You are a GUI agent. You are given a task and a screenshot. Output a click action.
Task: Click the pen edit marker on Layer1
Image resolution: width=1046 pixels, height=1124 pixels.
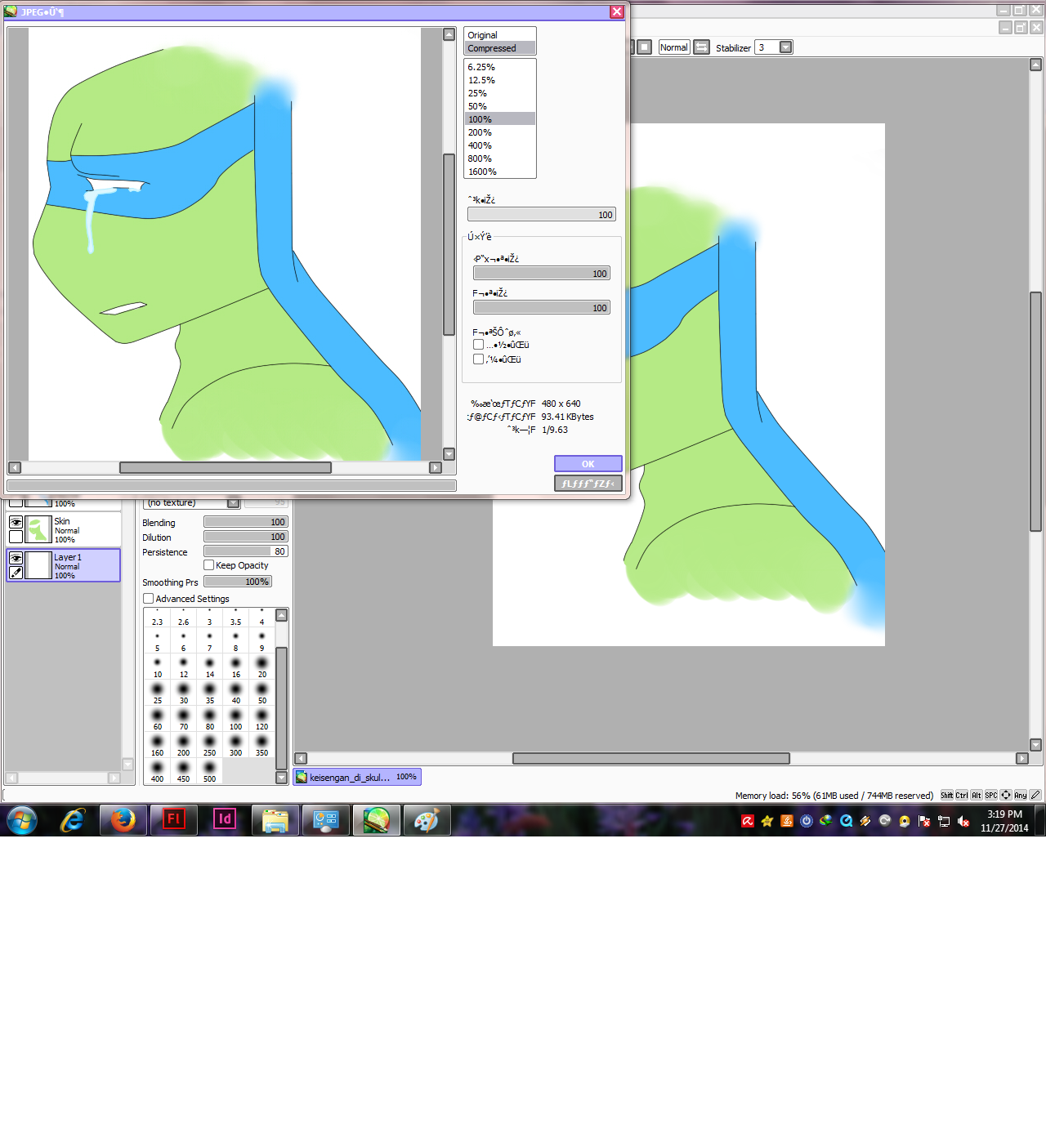click(16, 573)
